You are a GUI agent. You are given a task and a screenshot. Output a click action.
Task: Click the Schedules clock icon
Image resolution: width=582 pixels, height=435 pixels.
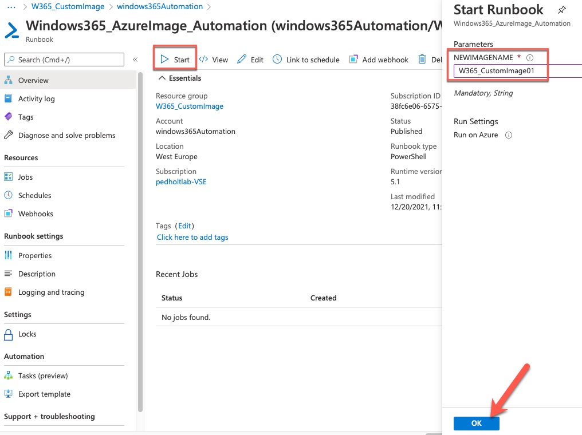pos(8,195)
